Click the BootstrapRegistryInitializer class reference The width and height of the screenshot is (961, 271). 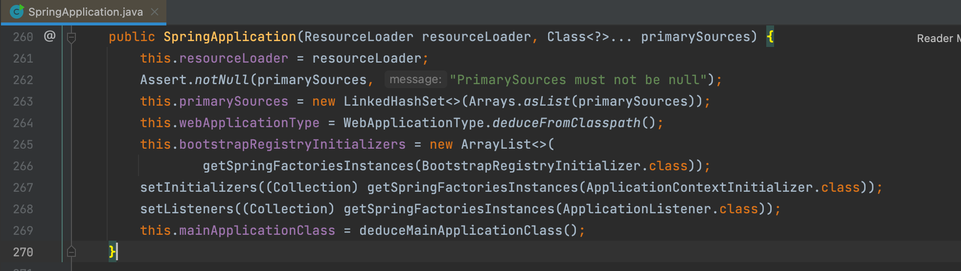pyautogui.click(x=531, y=166)
